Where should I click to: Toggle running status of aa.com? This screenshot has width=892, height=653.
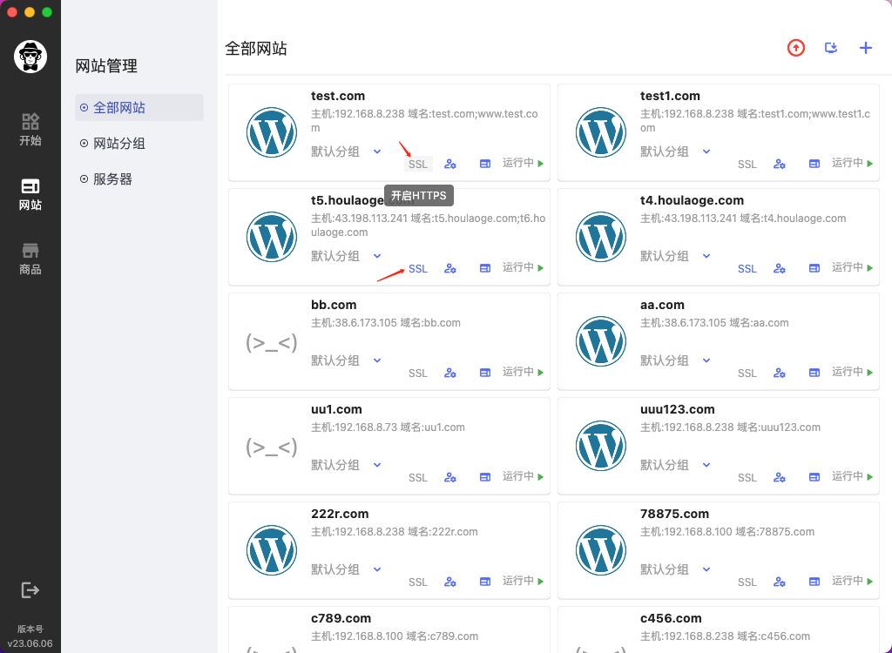(x=852, y=372)
